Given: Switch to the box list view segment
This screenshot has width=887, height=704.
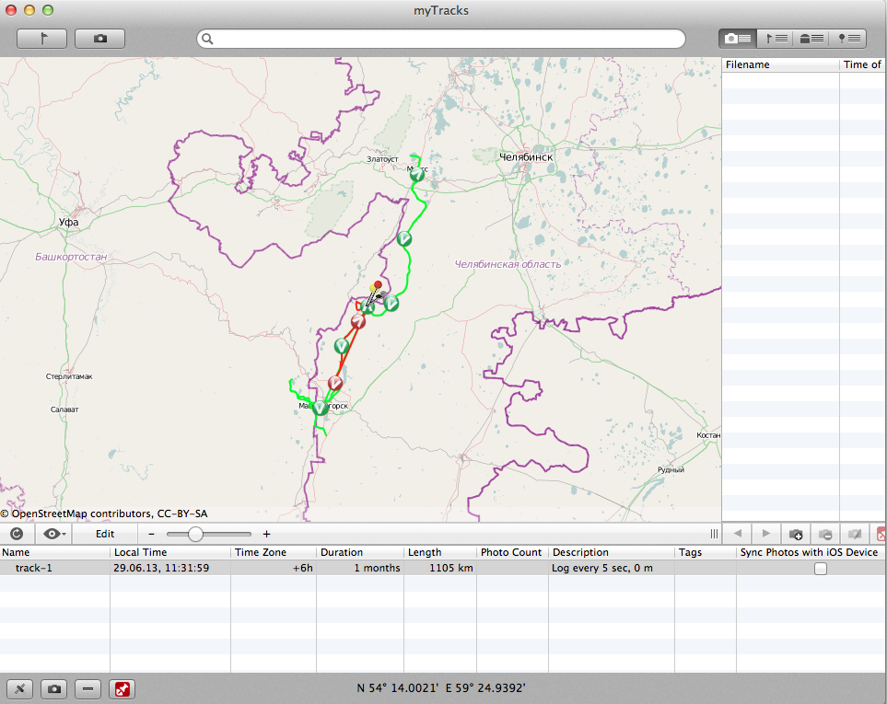Looking at the screenshot, I should click(811, 39).
